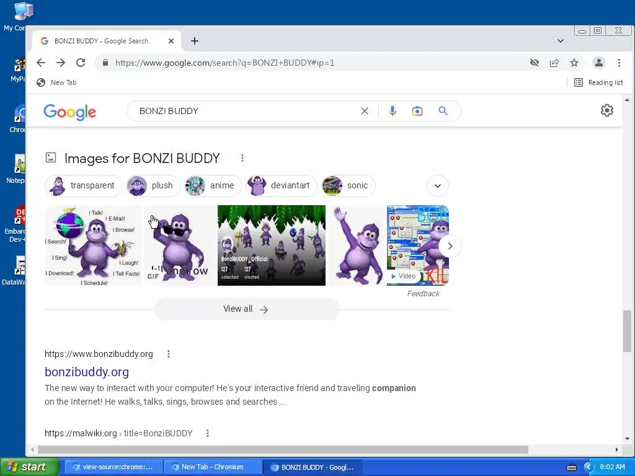Click the https://www.bonzibuddy.org URL text

coord(99,354)
